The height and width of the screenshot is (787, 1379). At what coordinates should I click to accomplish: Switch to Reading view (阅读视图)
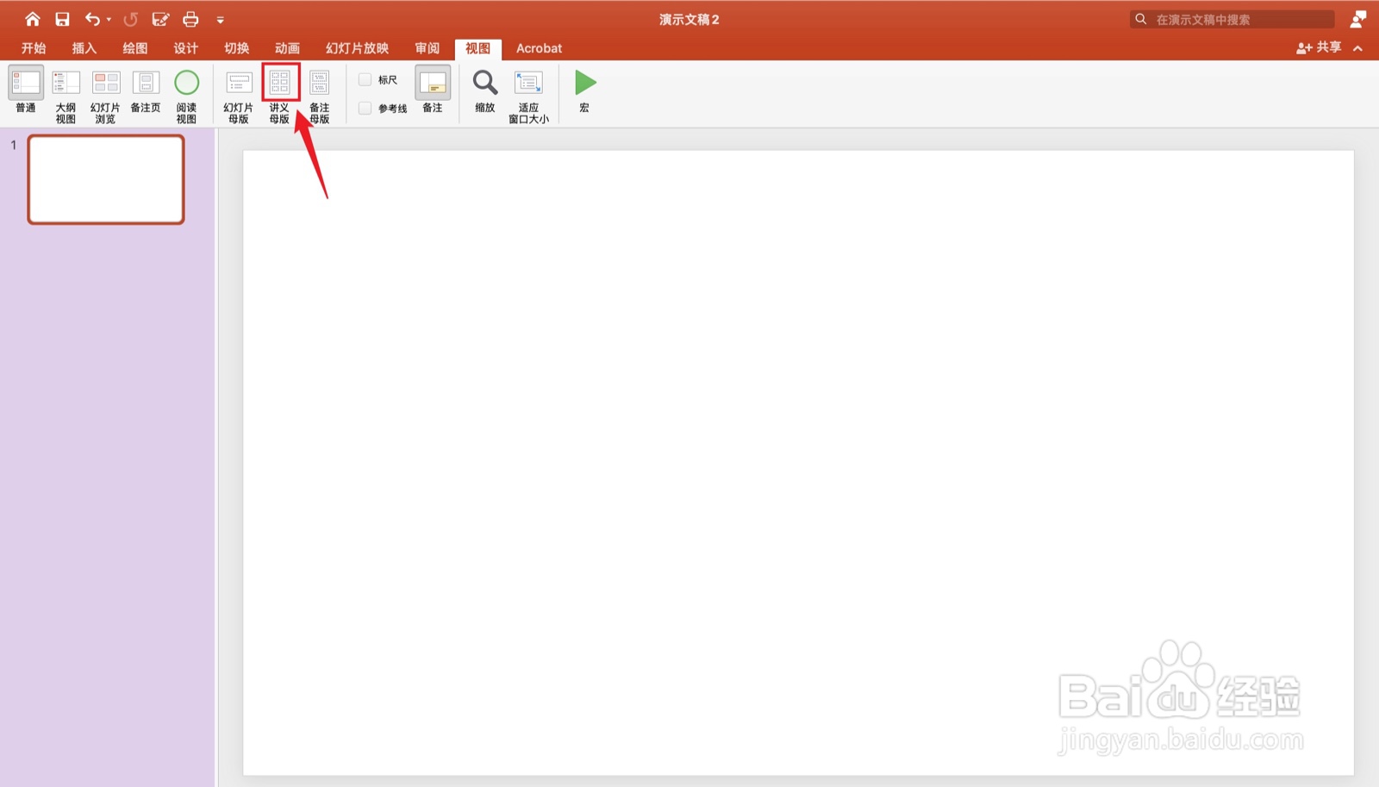click(x=186, y=97)
